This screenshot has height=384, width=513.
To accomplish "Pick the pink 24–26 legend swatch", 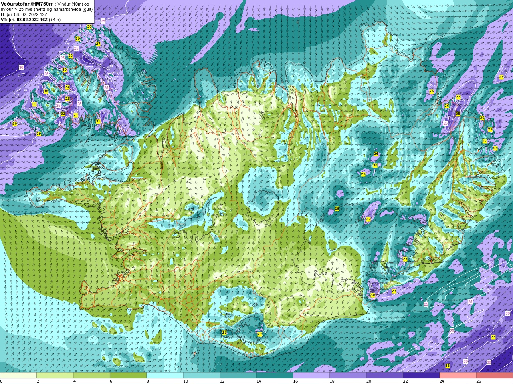I will (458, 376).
